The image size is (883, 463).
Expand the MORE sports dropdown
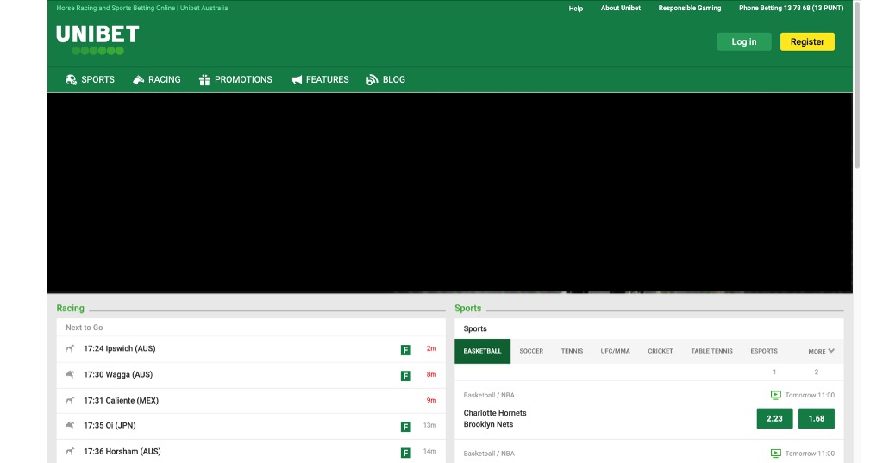point(821,351)
